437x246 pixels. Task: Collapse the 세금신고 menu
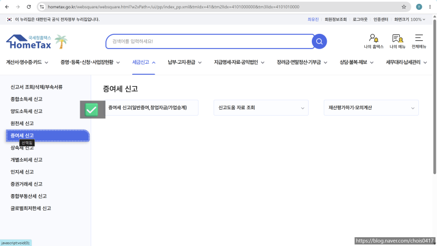144,62
